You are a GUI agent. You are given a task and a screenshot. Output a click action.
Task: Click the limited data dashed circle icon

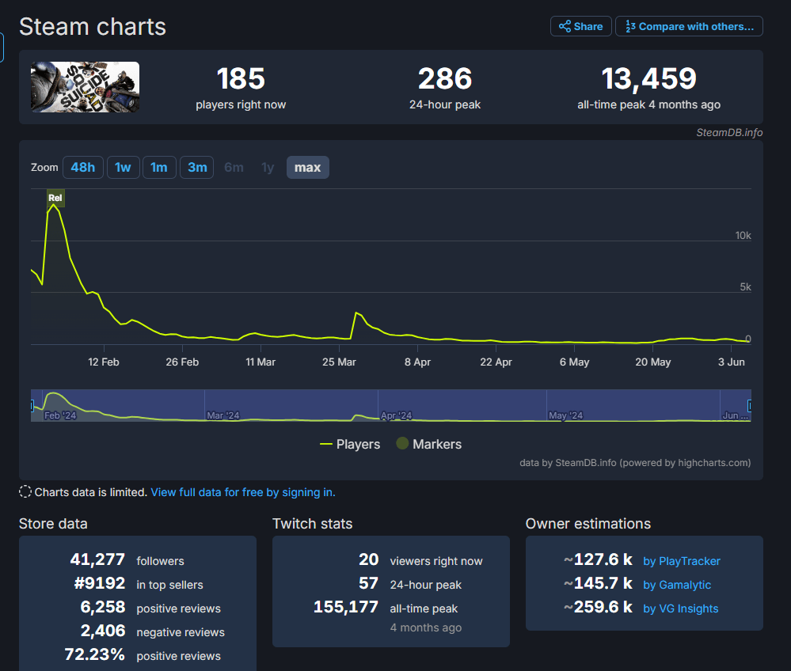25,492
